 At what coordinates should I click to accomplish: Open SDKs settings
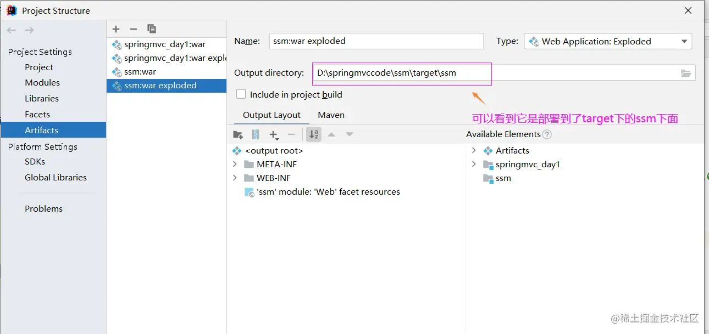tap(35, 161)
